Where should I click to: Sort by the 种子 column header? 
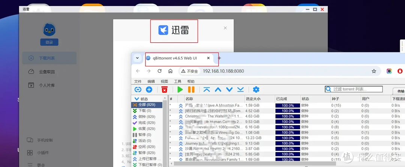[x=345, y=99]
